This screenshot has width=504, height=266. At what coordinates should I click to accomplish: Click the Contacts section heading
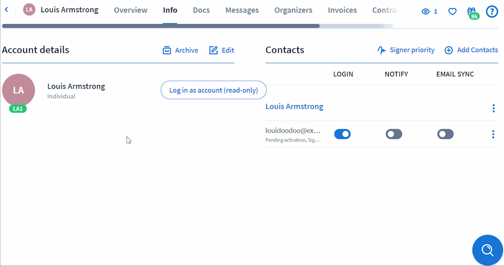(285, 50)
